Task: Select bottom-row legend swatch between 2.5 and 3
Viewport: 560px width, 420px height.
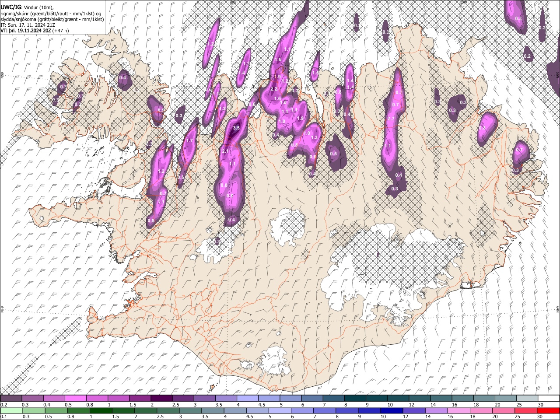Action: point(168,410)
